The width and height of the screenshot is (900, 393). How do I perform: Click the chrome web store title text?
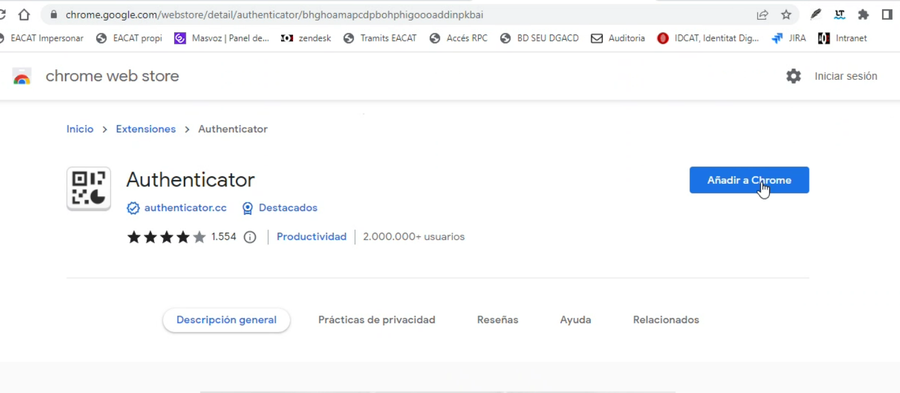[112, 76]
